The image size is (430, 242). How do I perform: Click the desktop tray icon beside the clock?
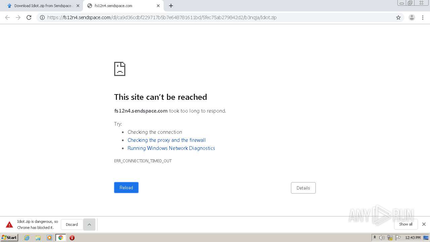tap(426, 238)
